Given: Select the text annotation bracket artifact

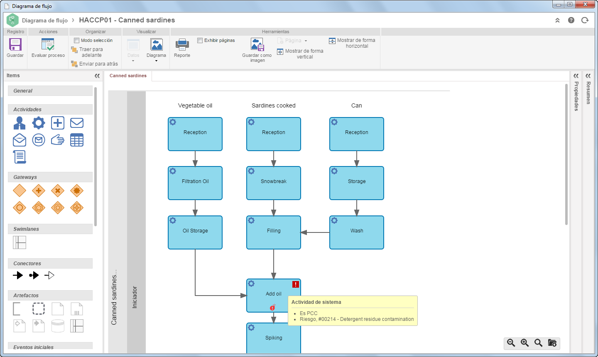Looking at the screenshot, I should pyautogui.click(x=17, y=309).
